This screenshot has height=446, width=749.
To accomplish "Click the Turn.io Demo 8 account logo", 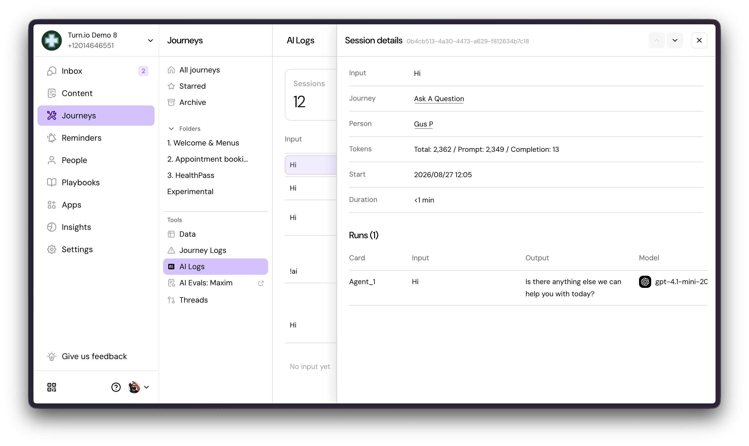I will tap(52, 40).
